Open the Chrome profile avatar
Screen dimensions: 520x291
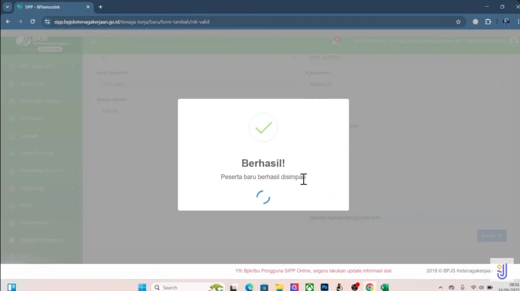(506, 21)
